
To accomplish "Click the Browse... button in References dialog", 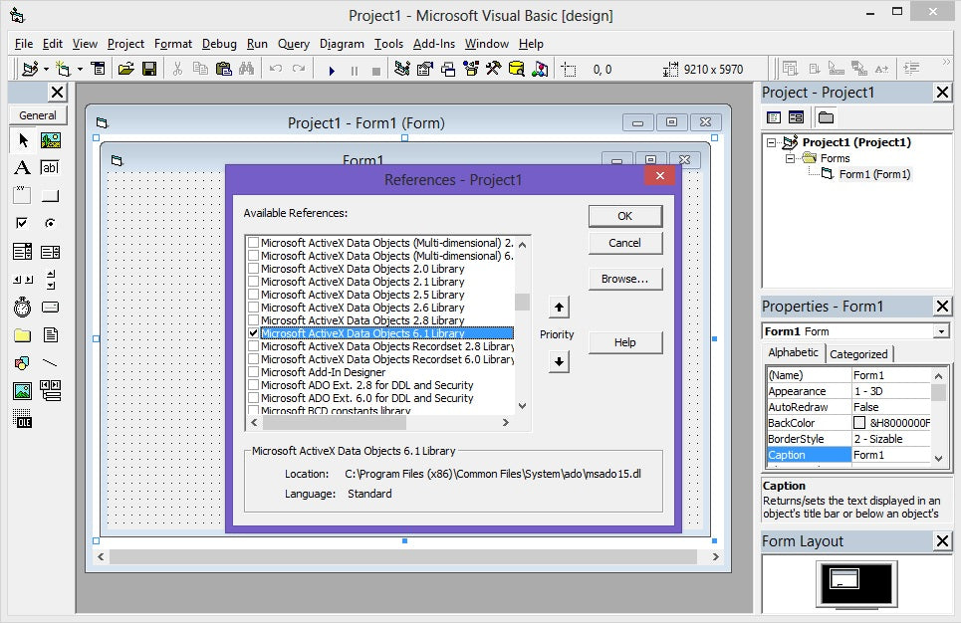I will point(624,280).
